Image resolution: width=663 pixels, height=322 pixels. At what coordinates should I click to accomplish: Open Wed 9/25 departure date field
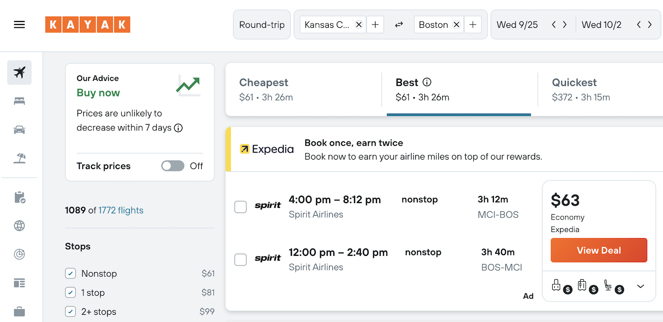[x=517, y=24]
